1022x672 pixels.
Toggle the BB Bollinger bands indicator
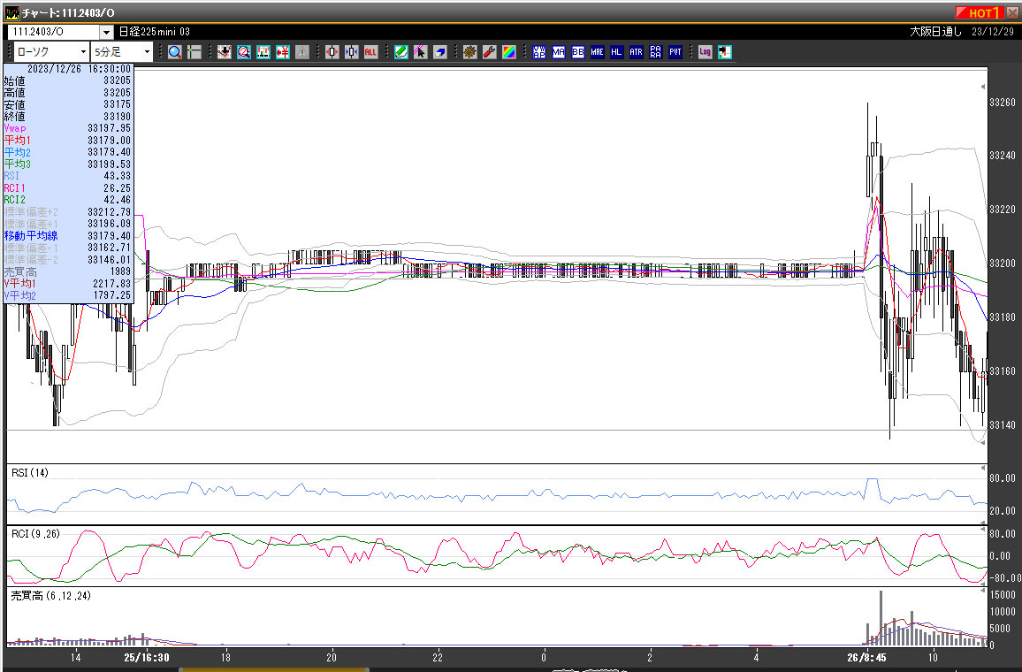578,52
